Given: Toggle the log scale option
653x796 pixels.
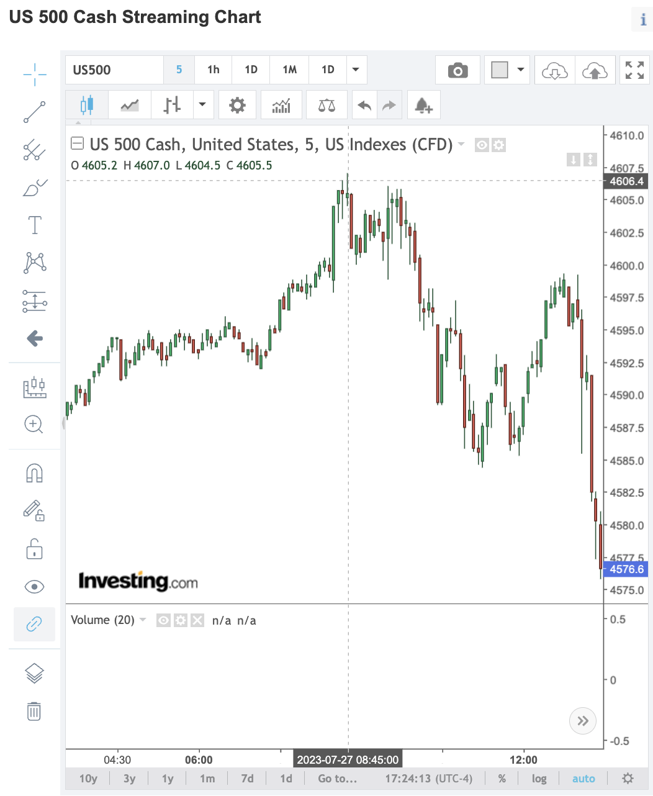Looking at the screenshot, I should (539, 779).
